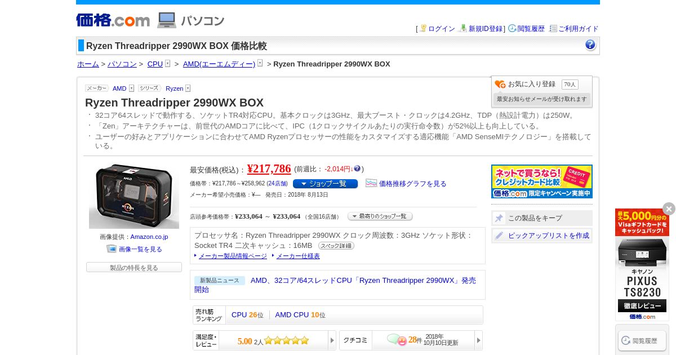
Task: Open 価格推移グラフを見る link
Action: point(412,184)
